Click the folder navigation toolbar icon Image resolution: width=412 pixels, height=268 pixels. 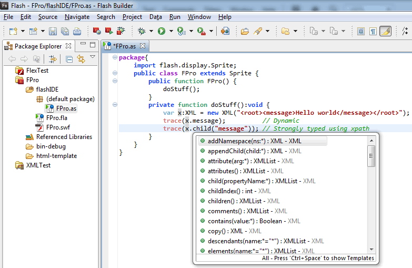(285, 31)
